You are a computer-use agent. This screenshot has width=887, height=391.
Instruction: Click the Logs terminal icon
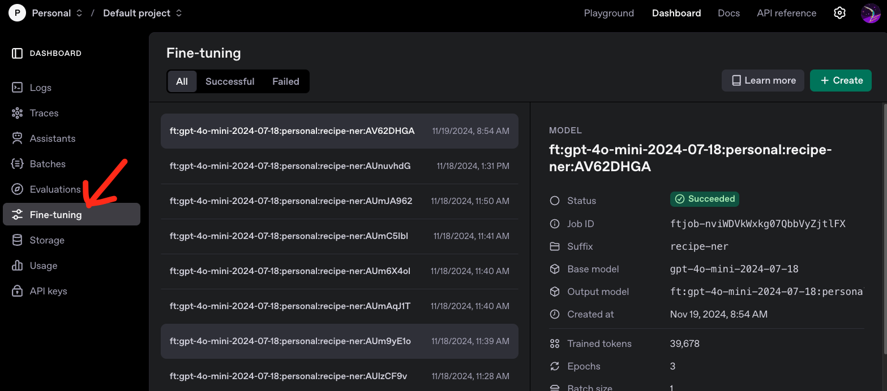tap(18, 88)
